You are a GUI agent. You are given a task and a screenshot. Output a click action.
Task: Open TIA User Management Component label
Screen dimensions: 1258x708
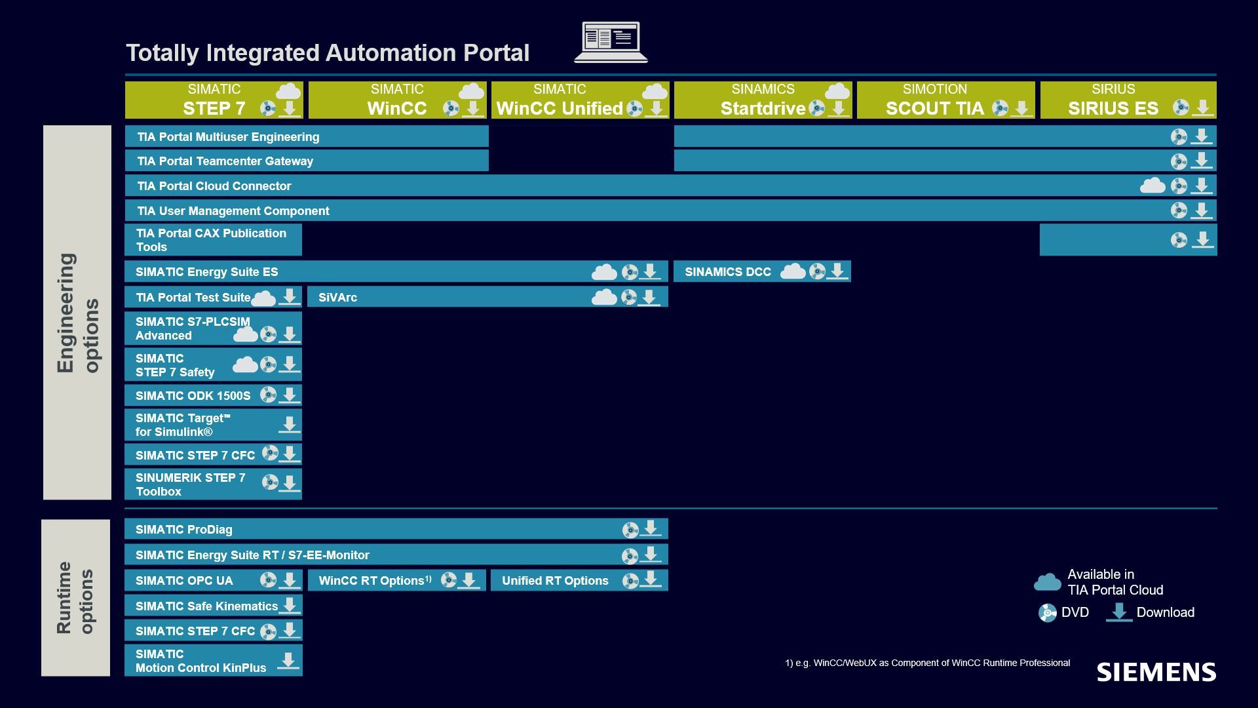pyautogui.click(x=233, y=211)
